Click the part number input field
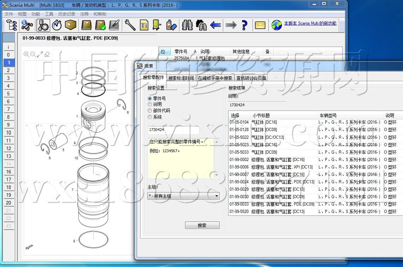This screenshot has width=403, height=267. click(x=173, y=130)
